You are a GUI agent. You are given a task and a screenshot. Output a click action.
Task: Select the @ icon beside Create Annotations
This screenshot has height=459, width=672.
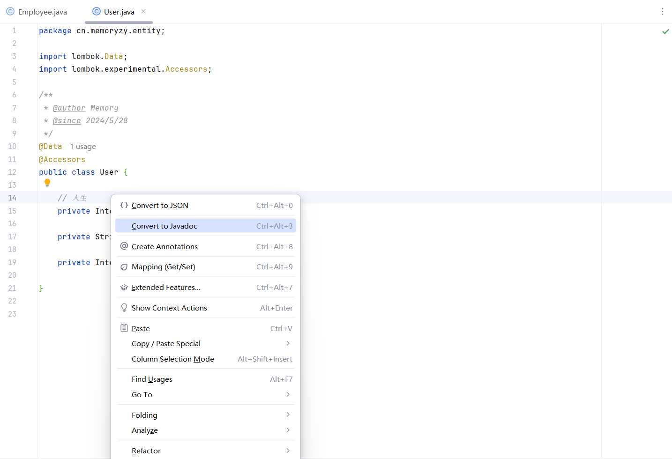[x=124, y=245]
